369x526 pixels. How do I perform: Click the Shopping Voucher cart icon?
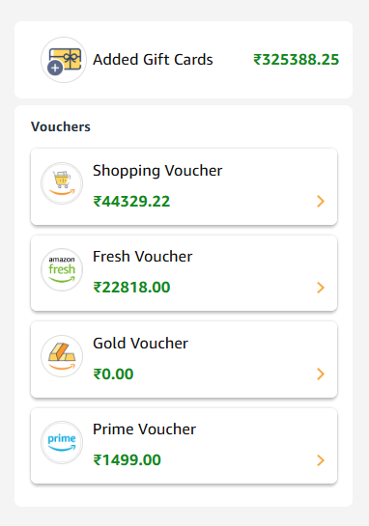[62, 183]
